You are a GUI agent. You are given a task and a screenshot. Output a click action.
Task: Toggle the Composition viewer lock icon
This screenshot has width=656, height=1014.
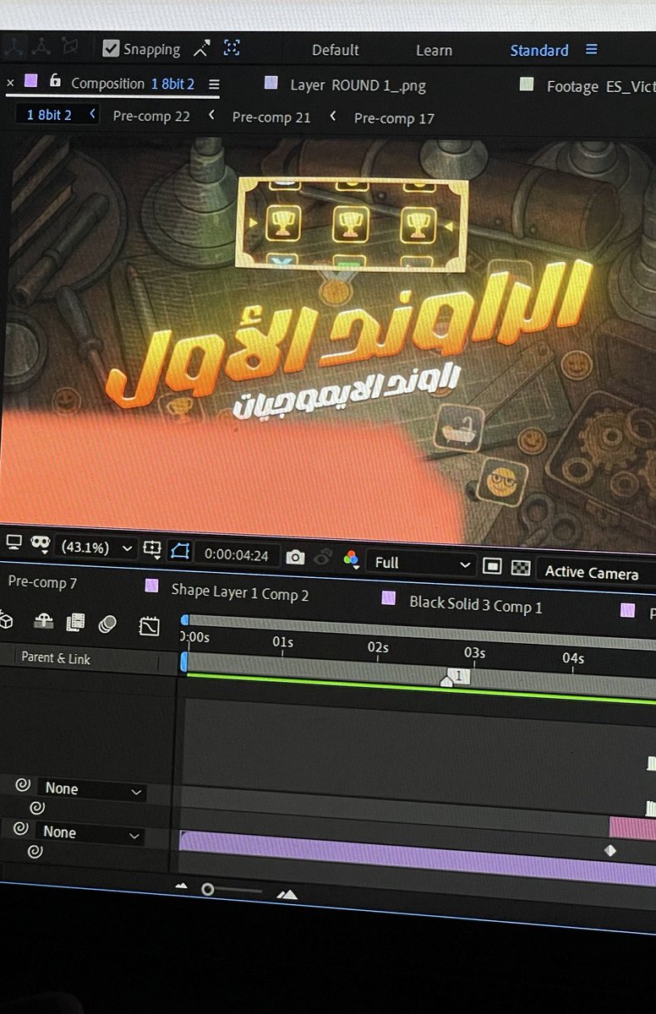click(x=55, y=81)
